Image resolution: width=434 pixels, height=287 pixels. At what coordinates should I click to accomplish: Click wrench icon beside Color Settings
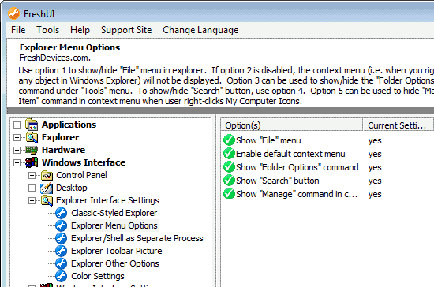[61, 276]
